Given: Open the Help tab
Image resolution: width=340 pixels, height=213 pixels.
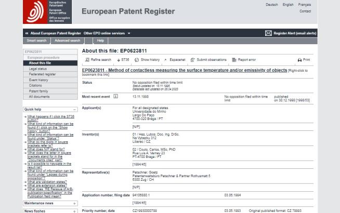Looking at the screenshot, I should pyautogui.click(x=100, y=41).
